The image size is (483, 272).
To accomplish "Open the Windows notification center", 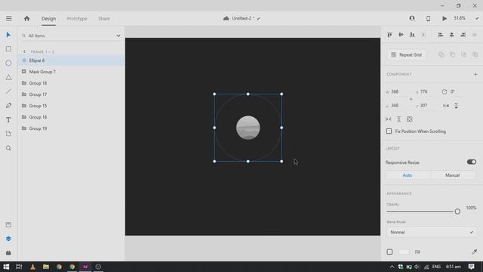I will (x=471, y=267).
